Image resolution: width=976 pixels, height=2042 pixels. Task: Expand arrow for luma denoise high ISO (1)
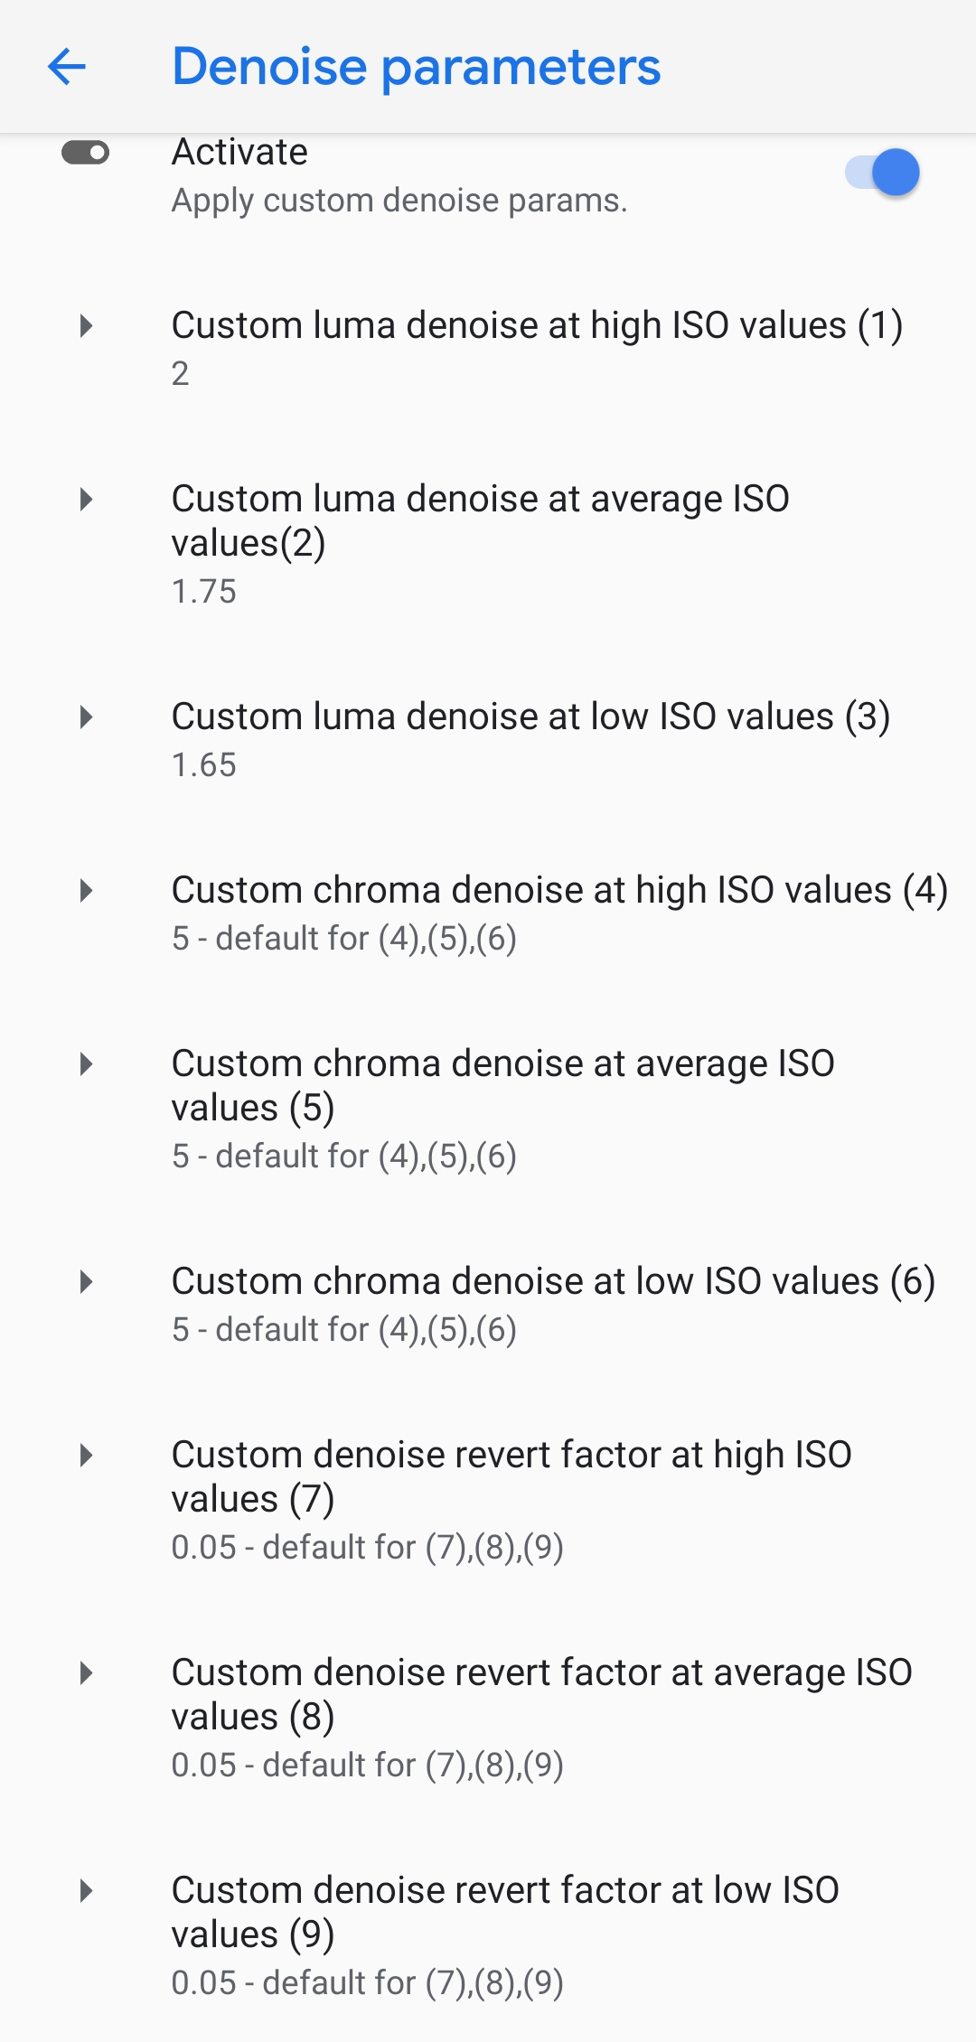coord(86,325)
